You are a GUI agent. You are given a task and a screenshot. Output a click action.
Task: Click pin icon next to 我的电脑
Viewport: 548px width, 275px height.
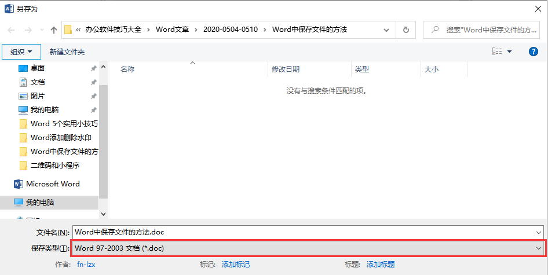tap(93, 110)
